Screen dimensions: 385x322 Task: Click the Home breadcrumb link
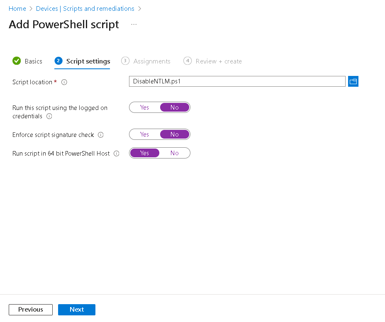(17, 9)
